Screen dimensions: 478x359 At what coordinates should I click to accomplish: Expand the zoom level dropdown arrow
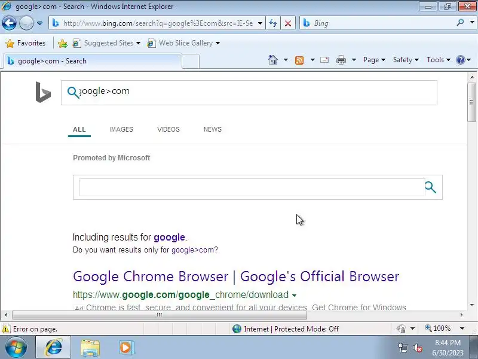click(462, 328)
